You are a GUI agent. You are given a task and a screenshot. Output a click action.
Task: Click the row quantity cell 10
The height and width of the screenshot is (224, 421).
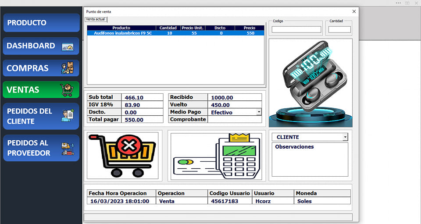[x=169, y=33]
